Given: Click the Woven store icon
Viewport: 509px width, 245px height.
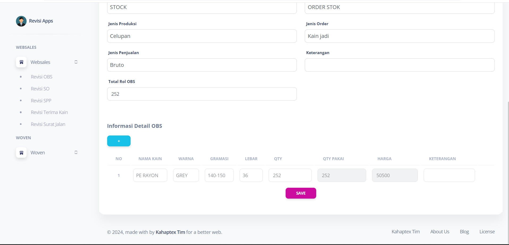Looking at the screenshot, I should [x=21, y=152].
